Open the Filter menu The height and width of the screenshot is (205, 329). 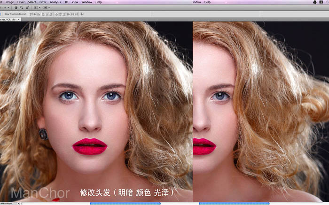43,2
